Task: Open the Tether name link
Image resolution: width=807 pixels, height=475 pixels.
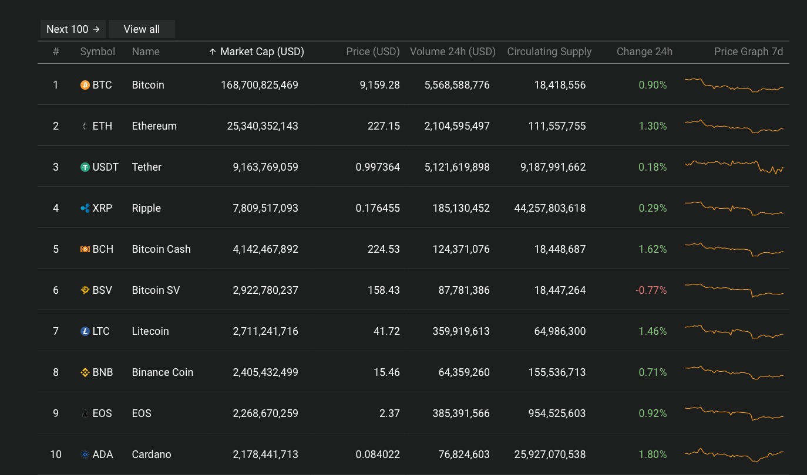Action: [147, 167]
